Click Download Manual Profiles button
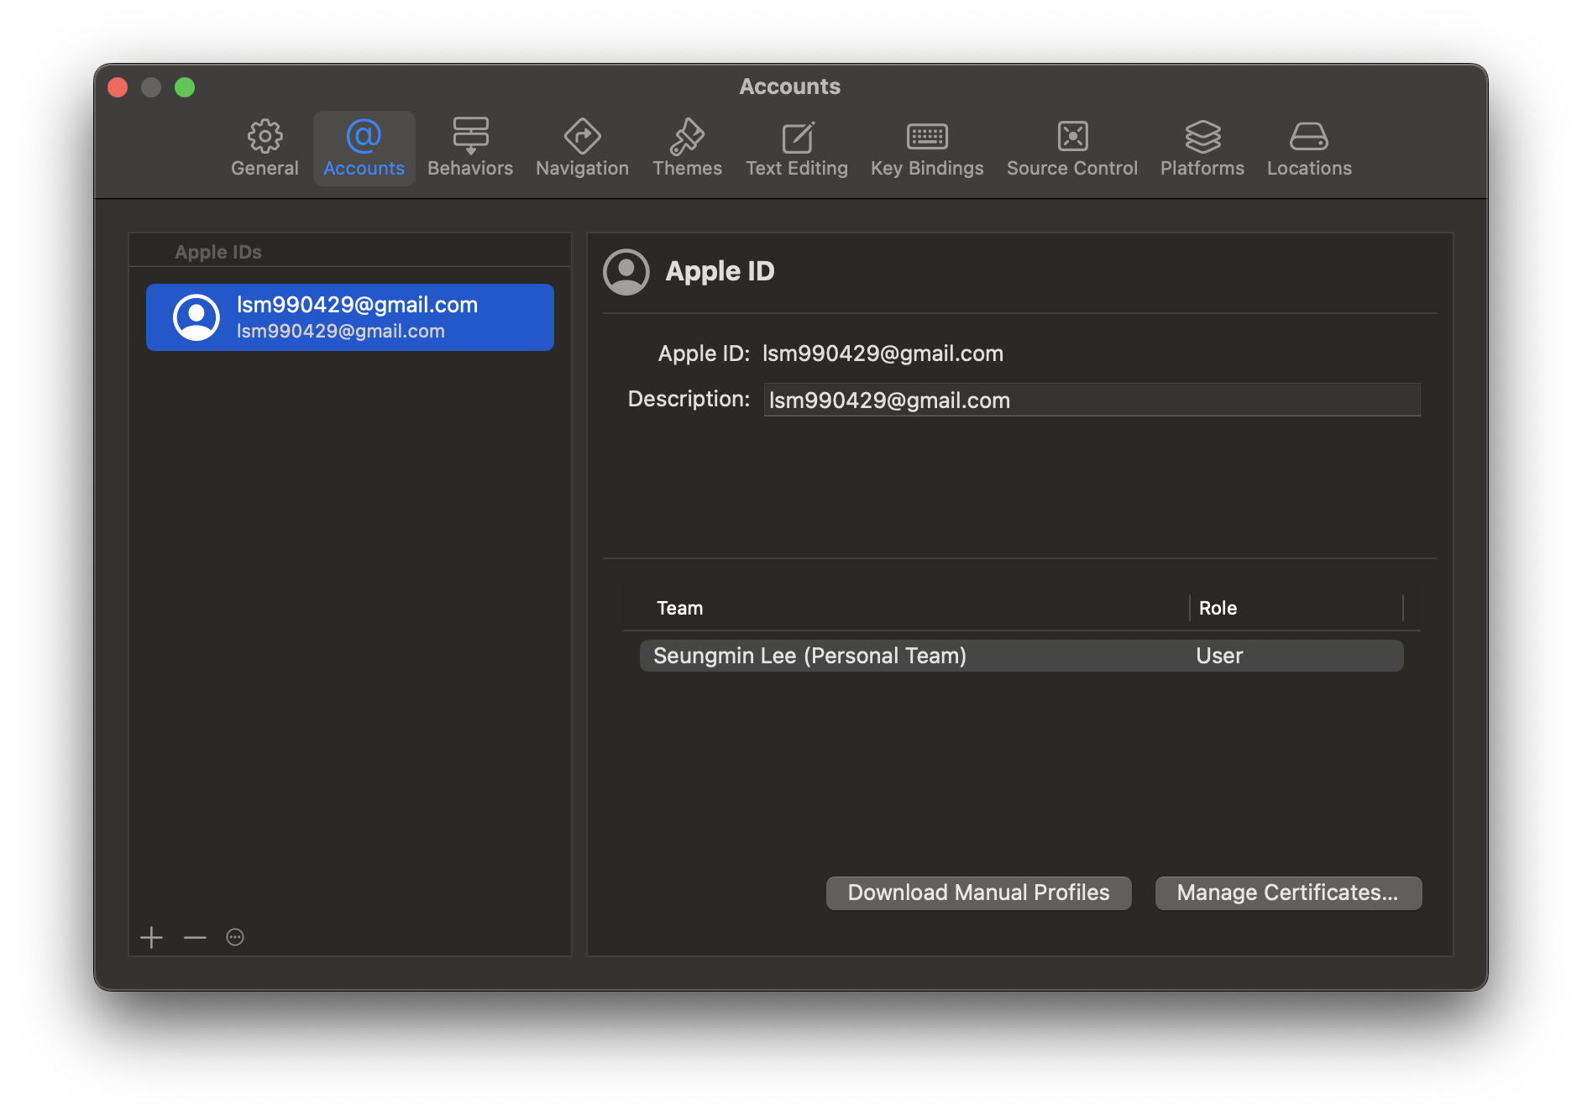 click(978, 893)
